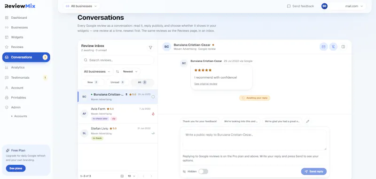Open Accounts under Admin
The width and height of the screenshot is (376, 179).
coord(20,116)
